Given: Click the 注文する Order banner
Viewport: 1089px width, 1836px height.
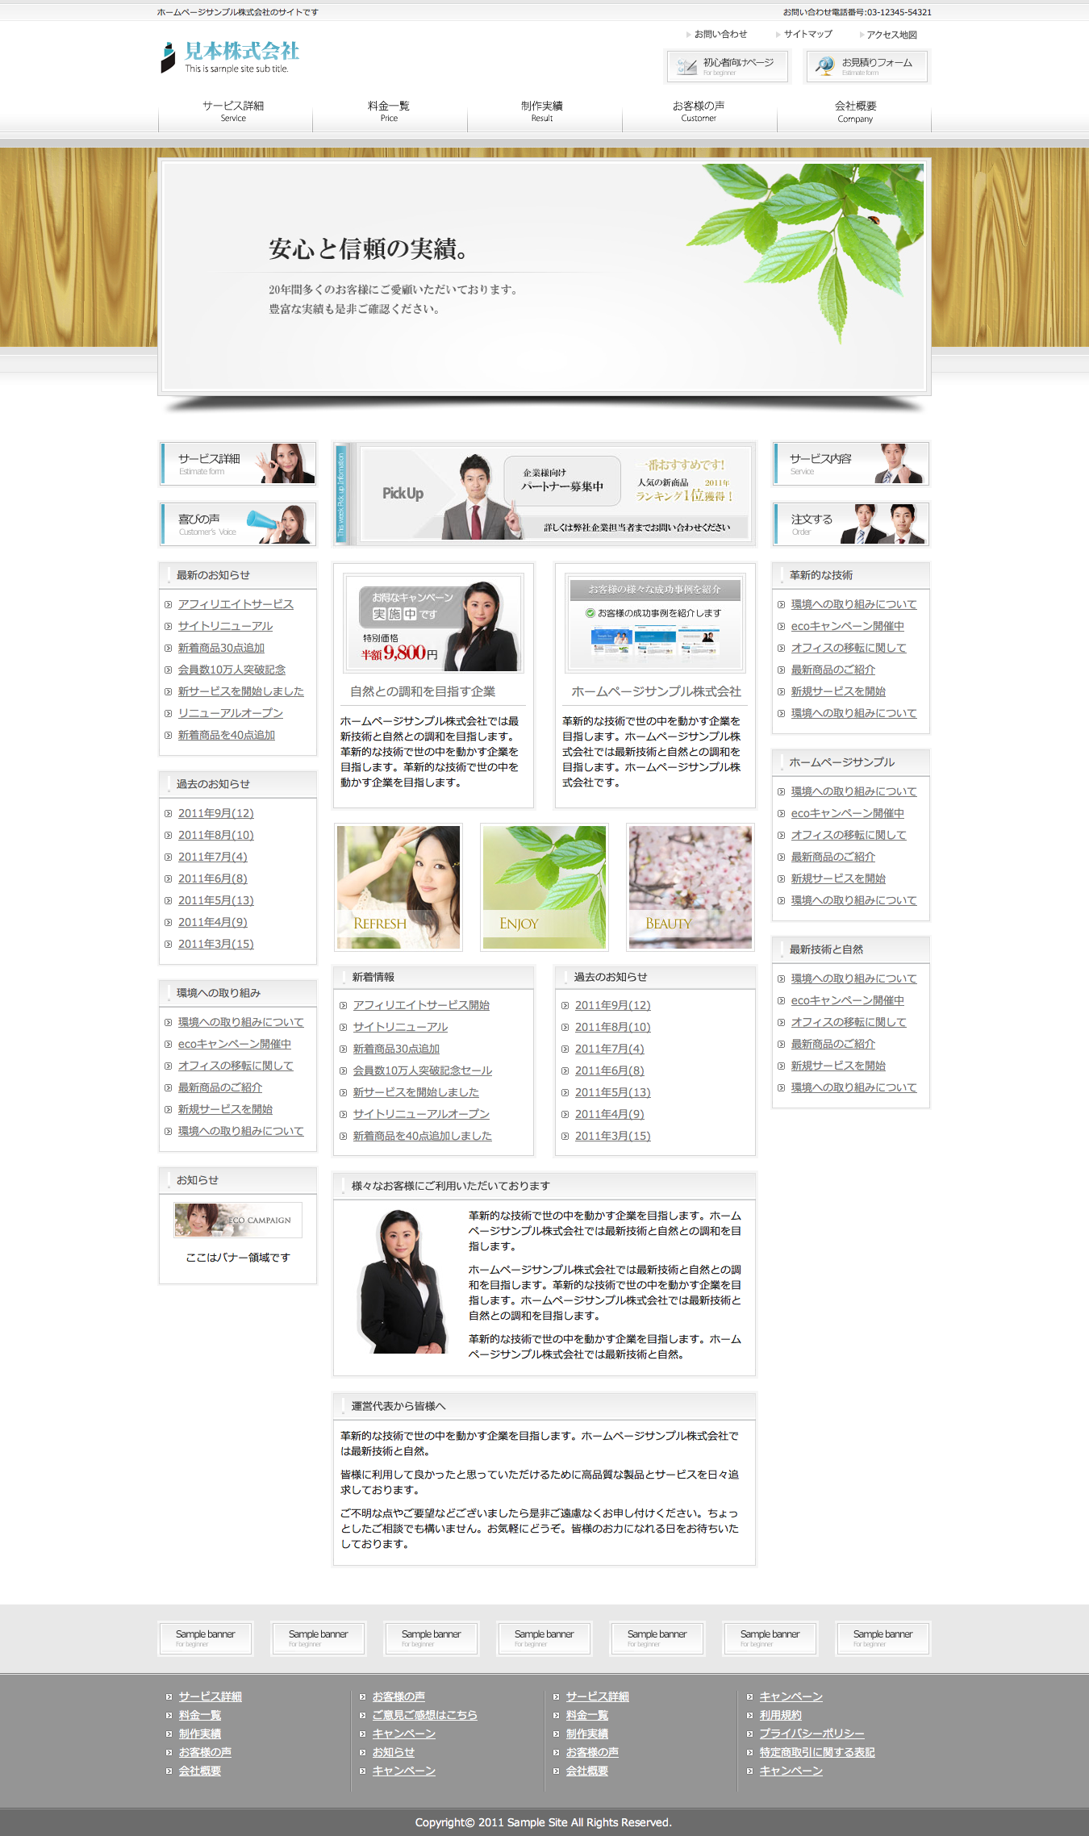Looking at the screenshot, I should click(850, 524).
